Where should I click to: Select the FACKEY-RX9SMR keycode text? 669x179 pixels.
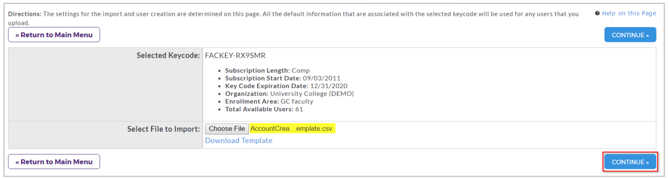coord(235,55)
